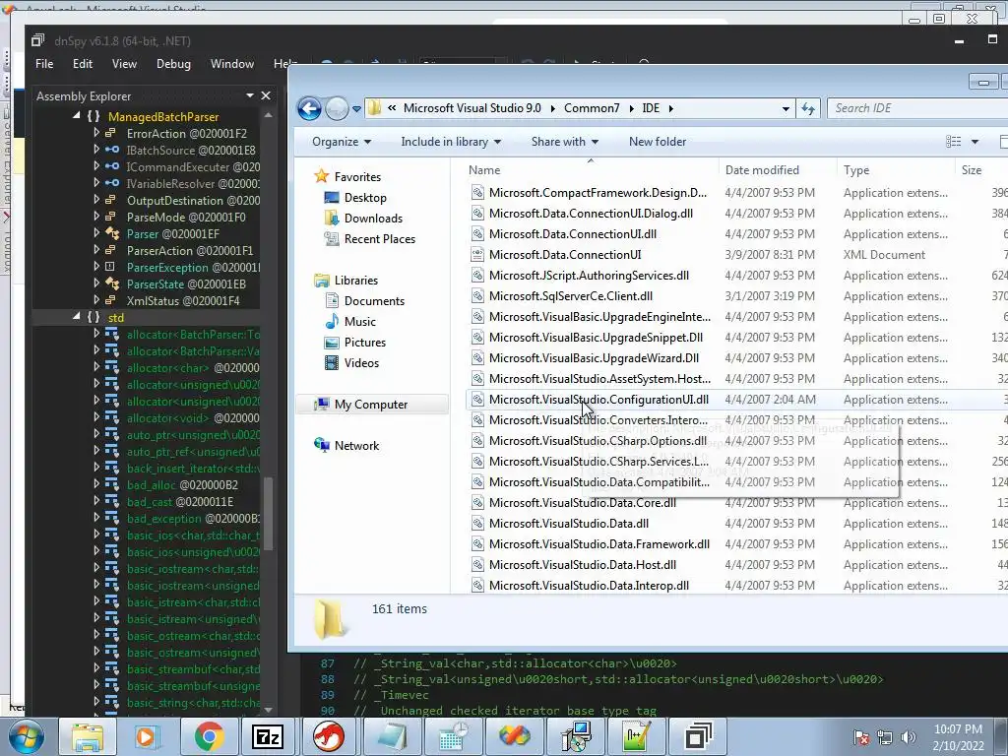Image resolution: width=1008 pixels, height=756 pixels.
Task: Expand the bad_alloc class node
Action: (x=96, y=484)
